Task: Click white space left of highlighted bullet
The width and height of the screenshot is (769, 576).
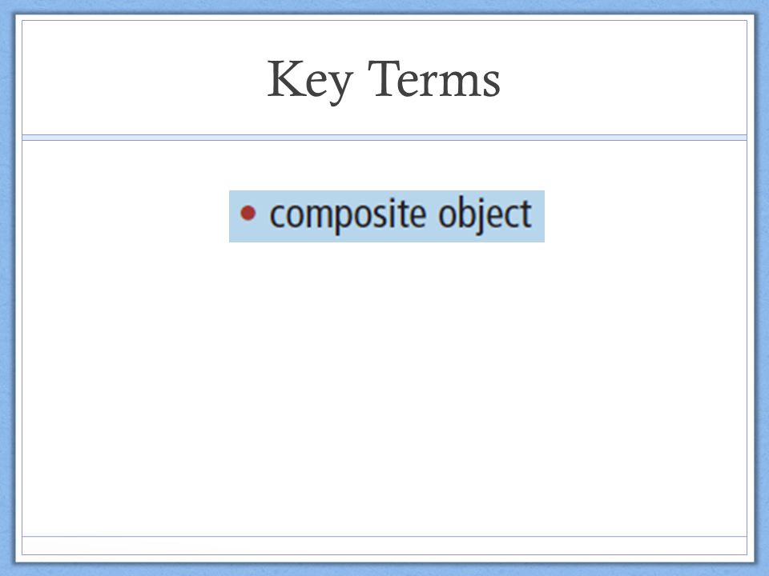Action: [x=126, y=216]
